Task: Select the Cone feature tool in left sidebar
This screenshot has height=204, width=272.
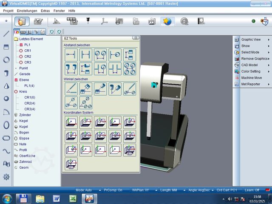Action: coord(6,86)
